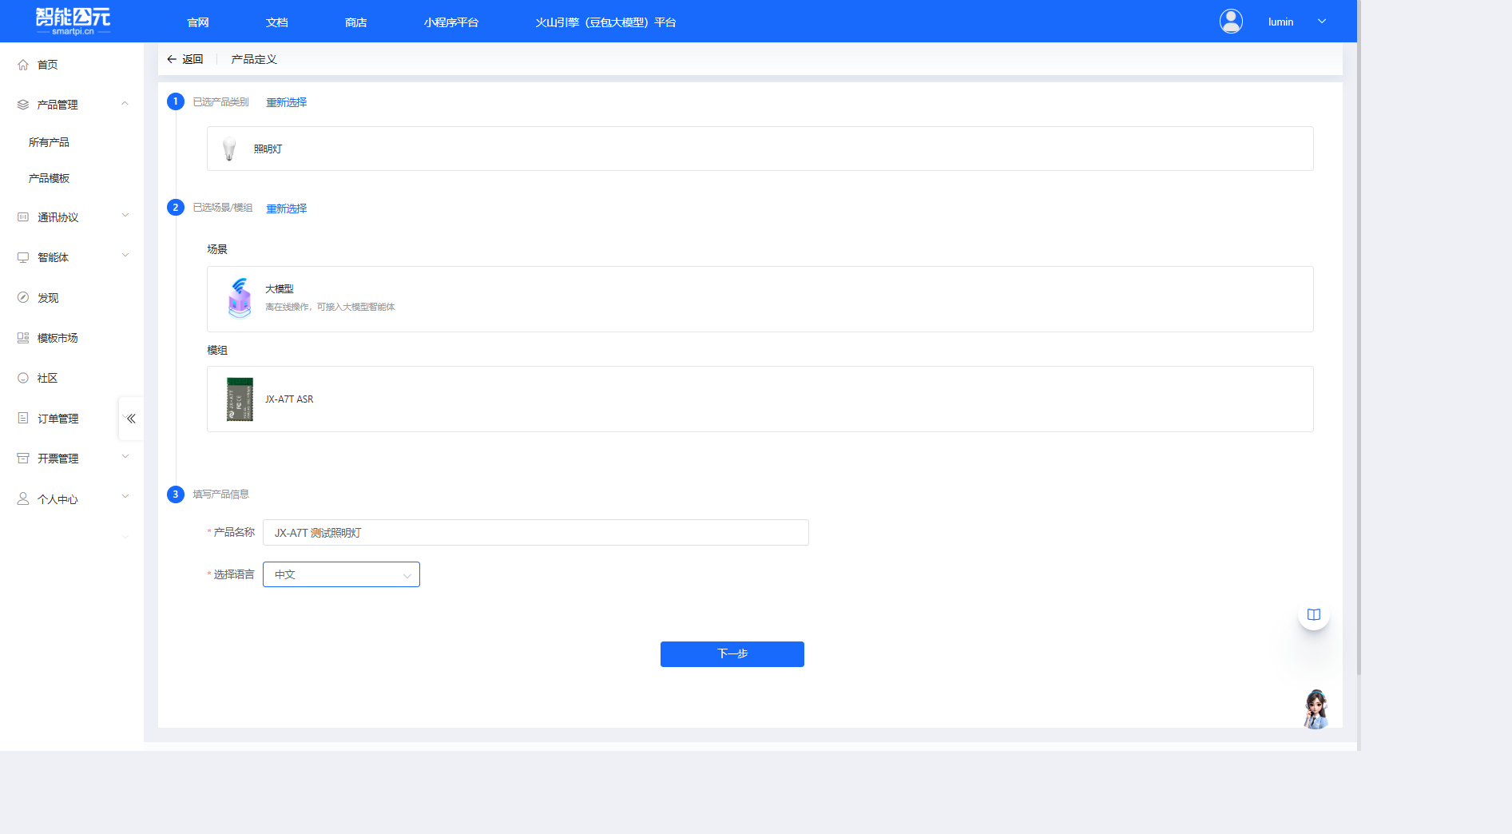This screenshot has height=834, width=1512.
Task: Open 所有产品 in the sidebar
Action: [49, 142]
